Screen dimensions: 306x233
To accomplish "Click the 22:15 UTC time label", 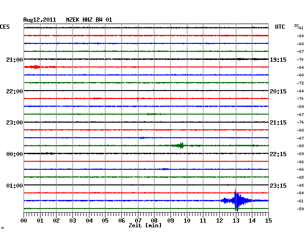I will [x=278, y=154].
